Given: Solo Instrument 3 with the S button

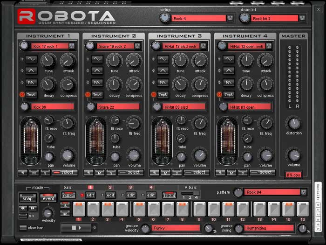Looking at the screenshot, I should click(177, 173).
